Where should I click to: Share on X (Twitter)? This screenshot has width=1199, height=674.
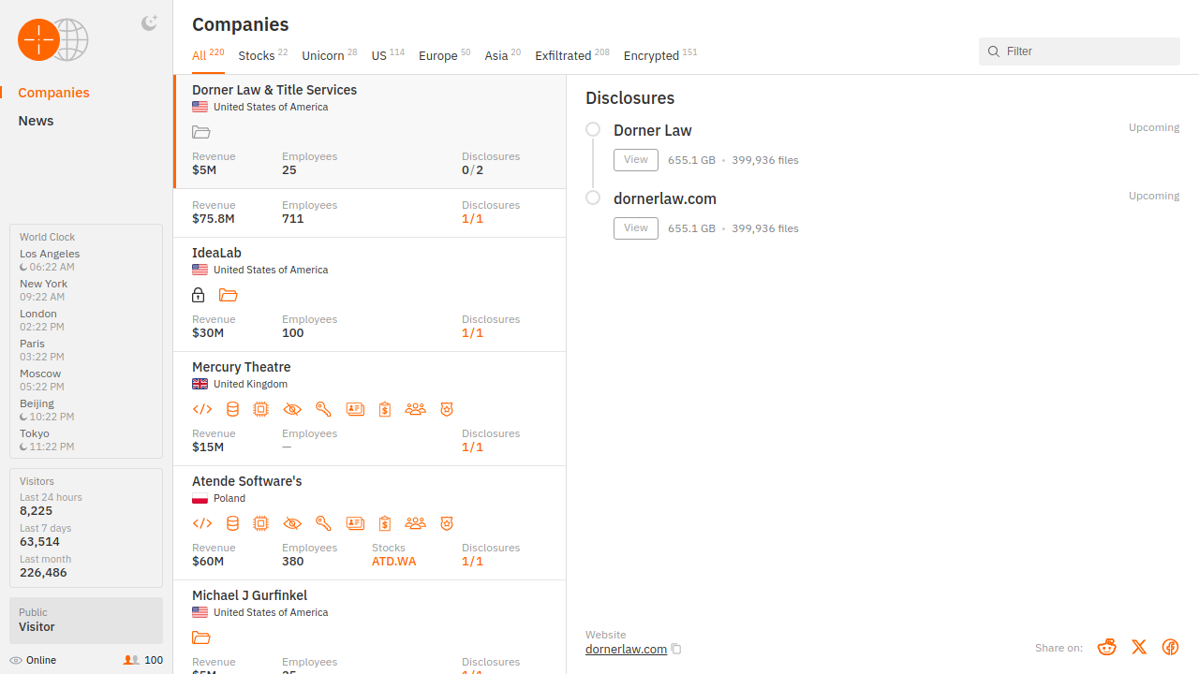click(x=1139, y=647)
